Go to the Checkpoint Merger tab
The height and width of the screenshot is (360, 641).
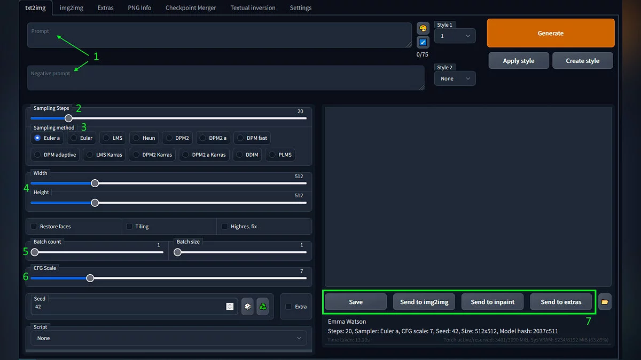191,8
